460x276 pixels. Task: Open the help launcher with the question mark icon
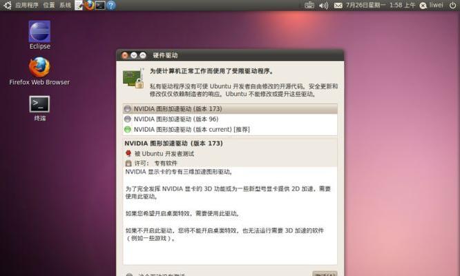tap(111, 6)
